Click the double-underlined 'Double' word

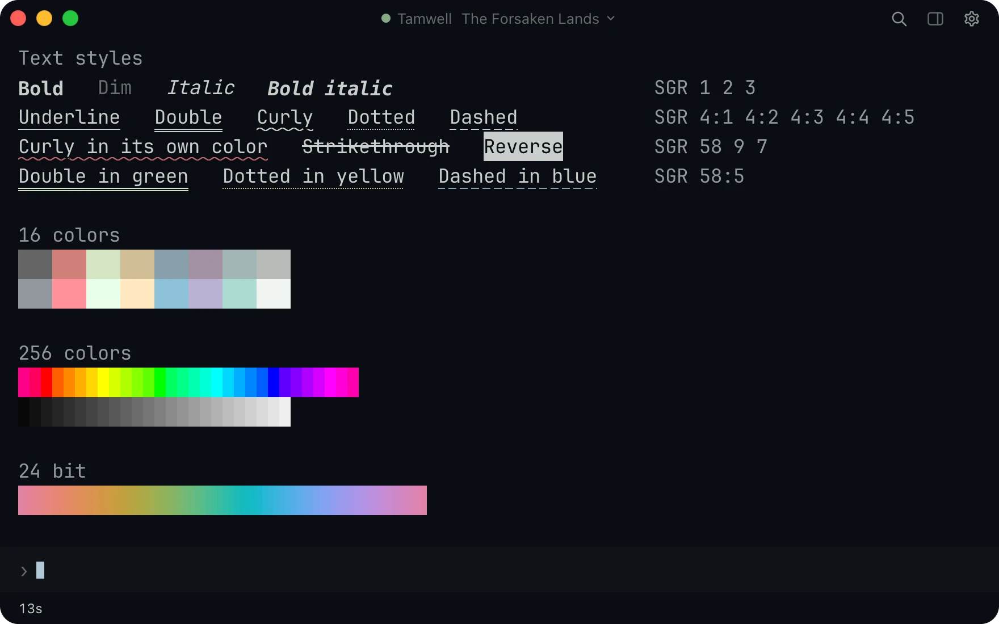(188, 118)
